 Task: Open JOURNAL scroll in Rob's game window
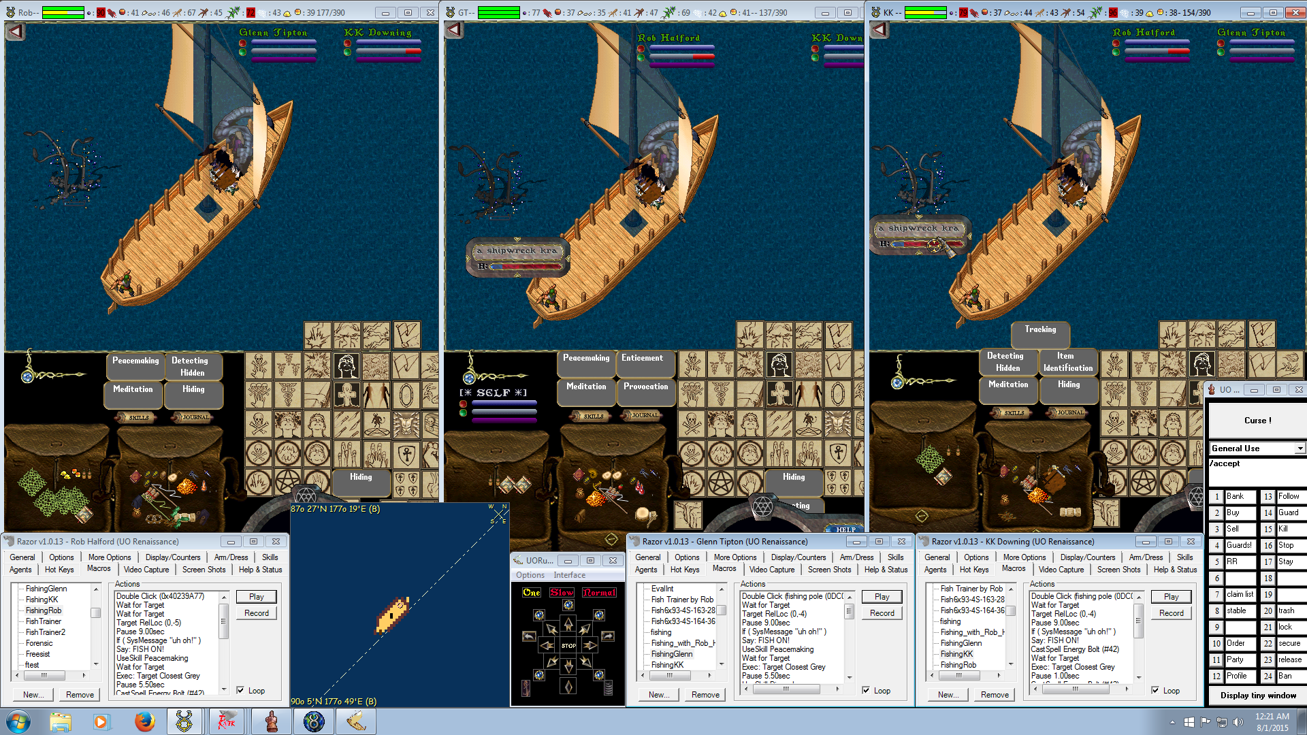[x=196, y=416]
